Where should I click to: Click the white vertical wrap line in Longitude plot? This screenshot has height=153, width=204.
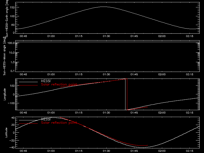(125, 94)
